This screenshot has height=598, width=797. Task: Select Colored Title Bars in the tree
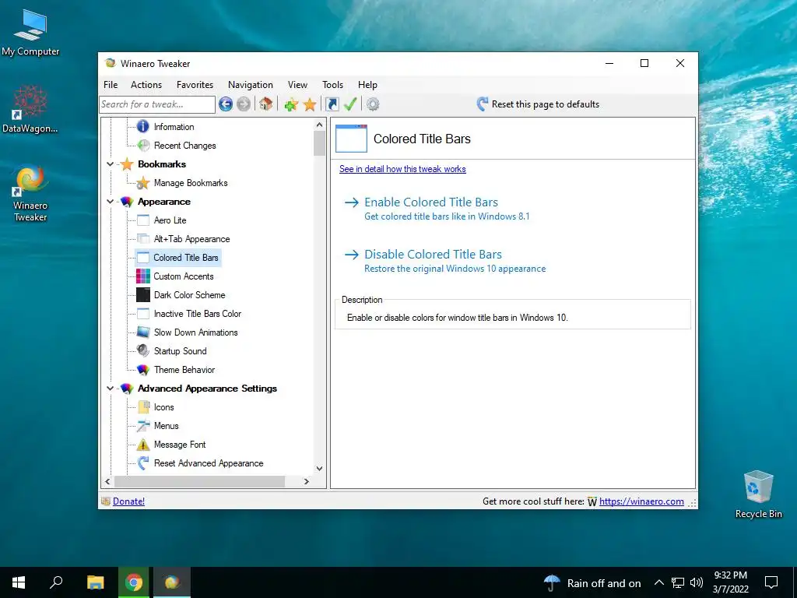[186, 258]
